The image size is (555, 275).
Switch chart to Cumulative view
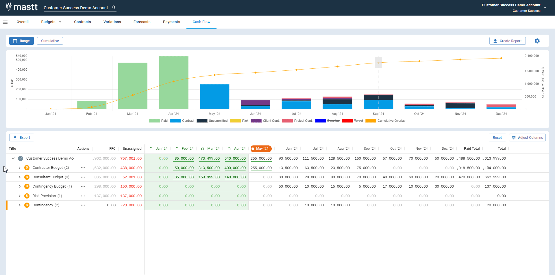(x=50, y=41)
